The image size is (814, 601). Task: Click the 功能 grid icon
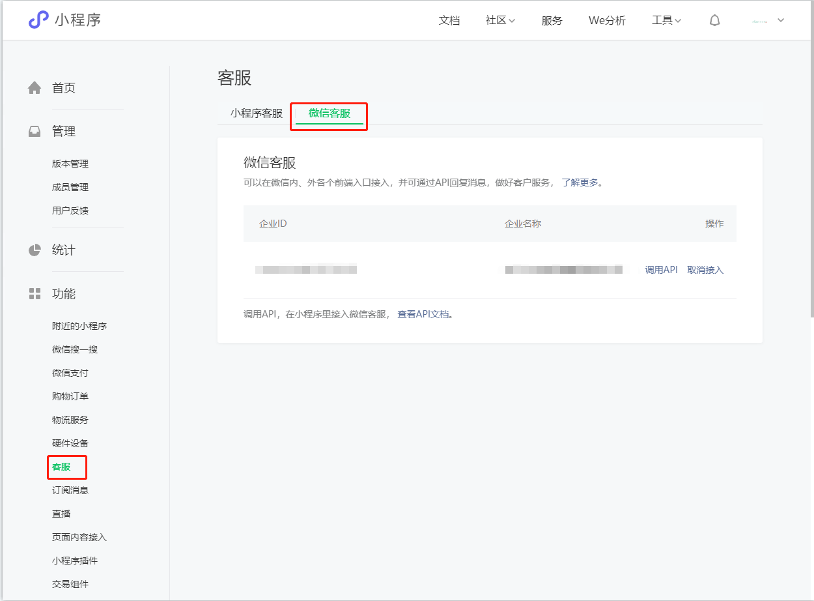click(35, 294)
